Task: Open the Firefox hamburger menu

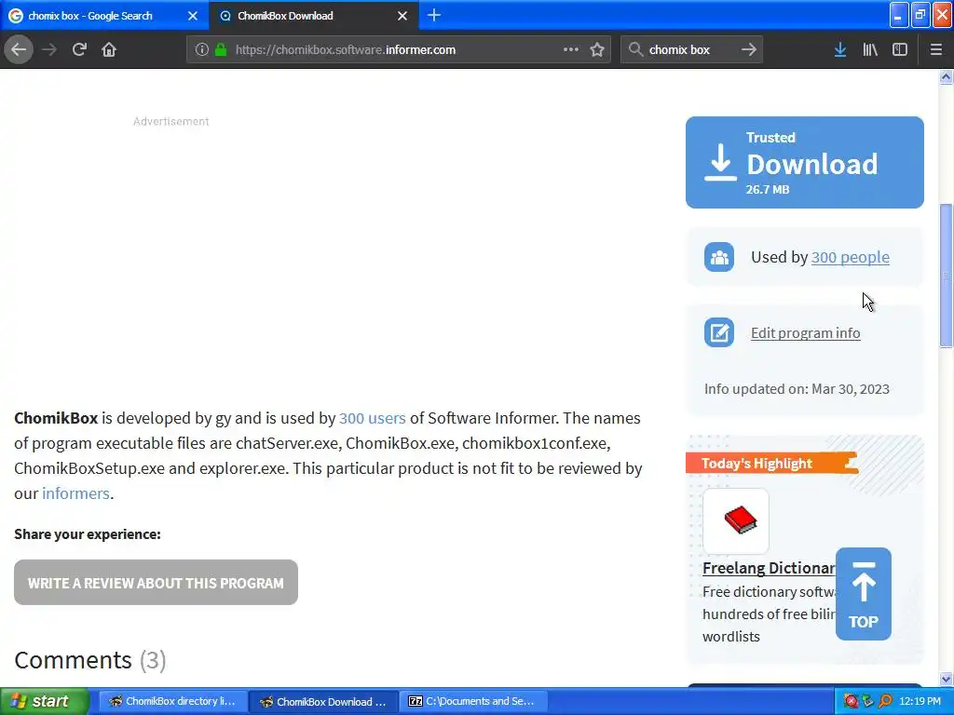Action: (935, 49)
